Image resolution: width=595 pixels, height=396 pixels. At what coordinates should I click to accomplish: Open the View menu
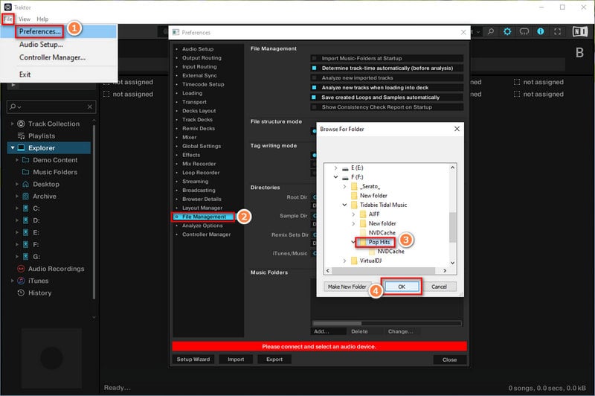pos(25,19)
